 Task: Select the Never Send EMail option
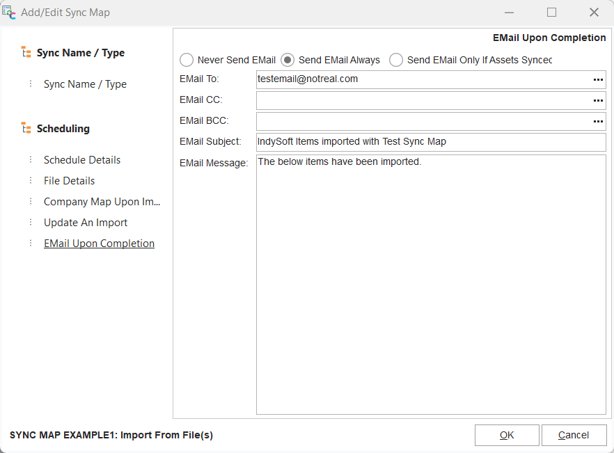(187, 60)
